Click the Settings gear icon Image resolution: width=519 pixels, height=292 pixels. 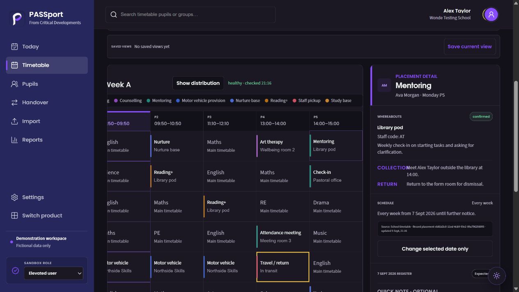coord(14,197)
